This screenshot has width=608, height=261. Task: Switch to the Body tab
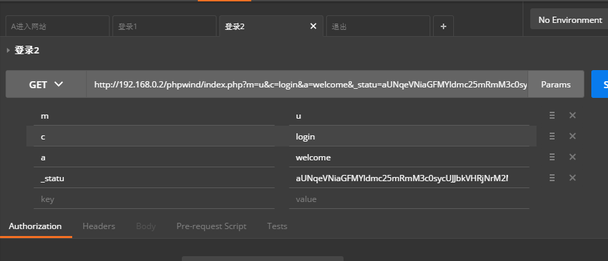pyautogui.click(x=146, y=226)
